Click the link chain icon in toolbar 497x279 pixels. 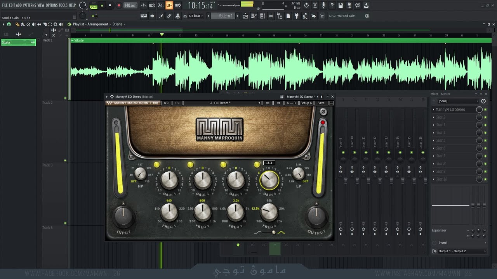point(169,16)
